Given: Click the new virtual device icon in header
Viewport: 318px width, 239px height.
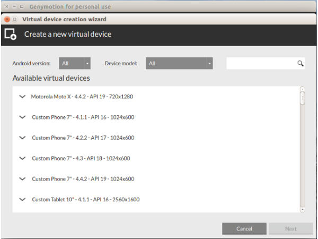Looking at the screenshot, I should [11, 34].
